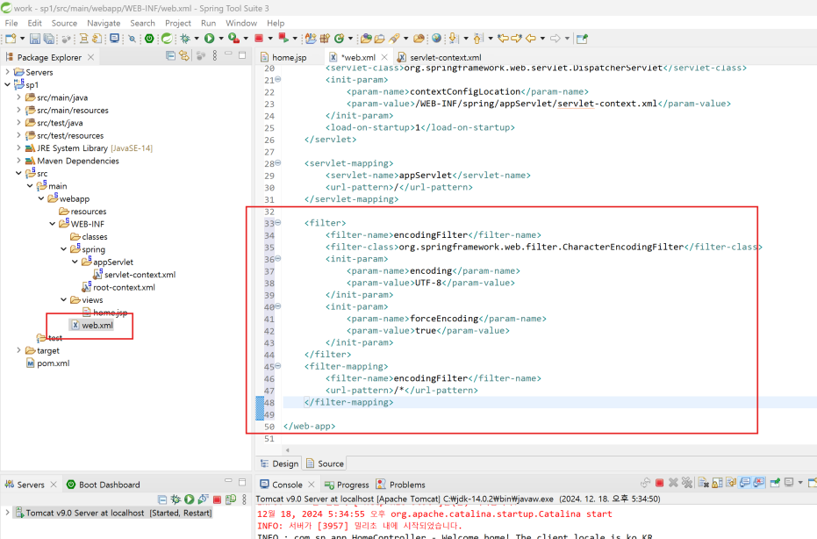Collapse the fold marker at line 36 init-param
The image size is (817, 539).
[x=277, y=259]
